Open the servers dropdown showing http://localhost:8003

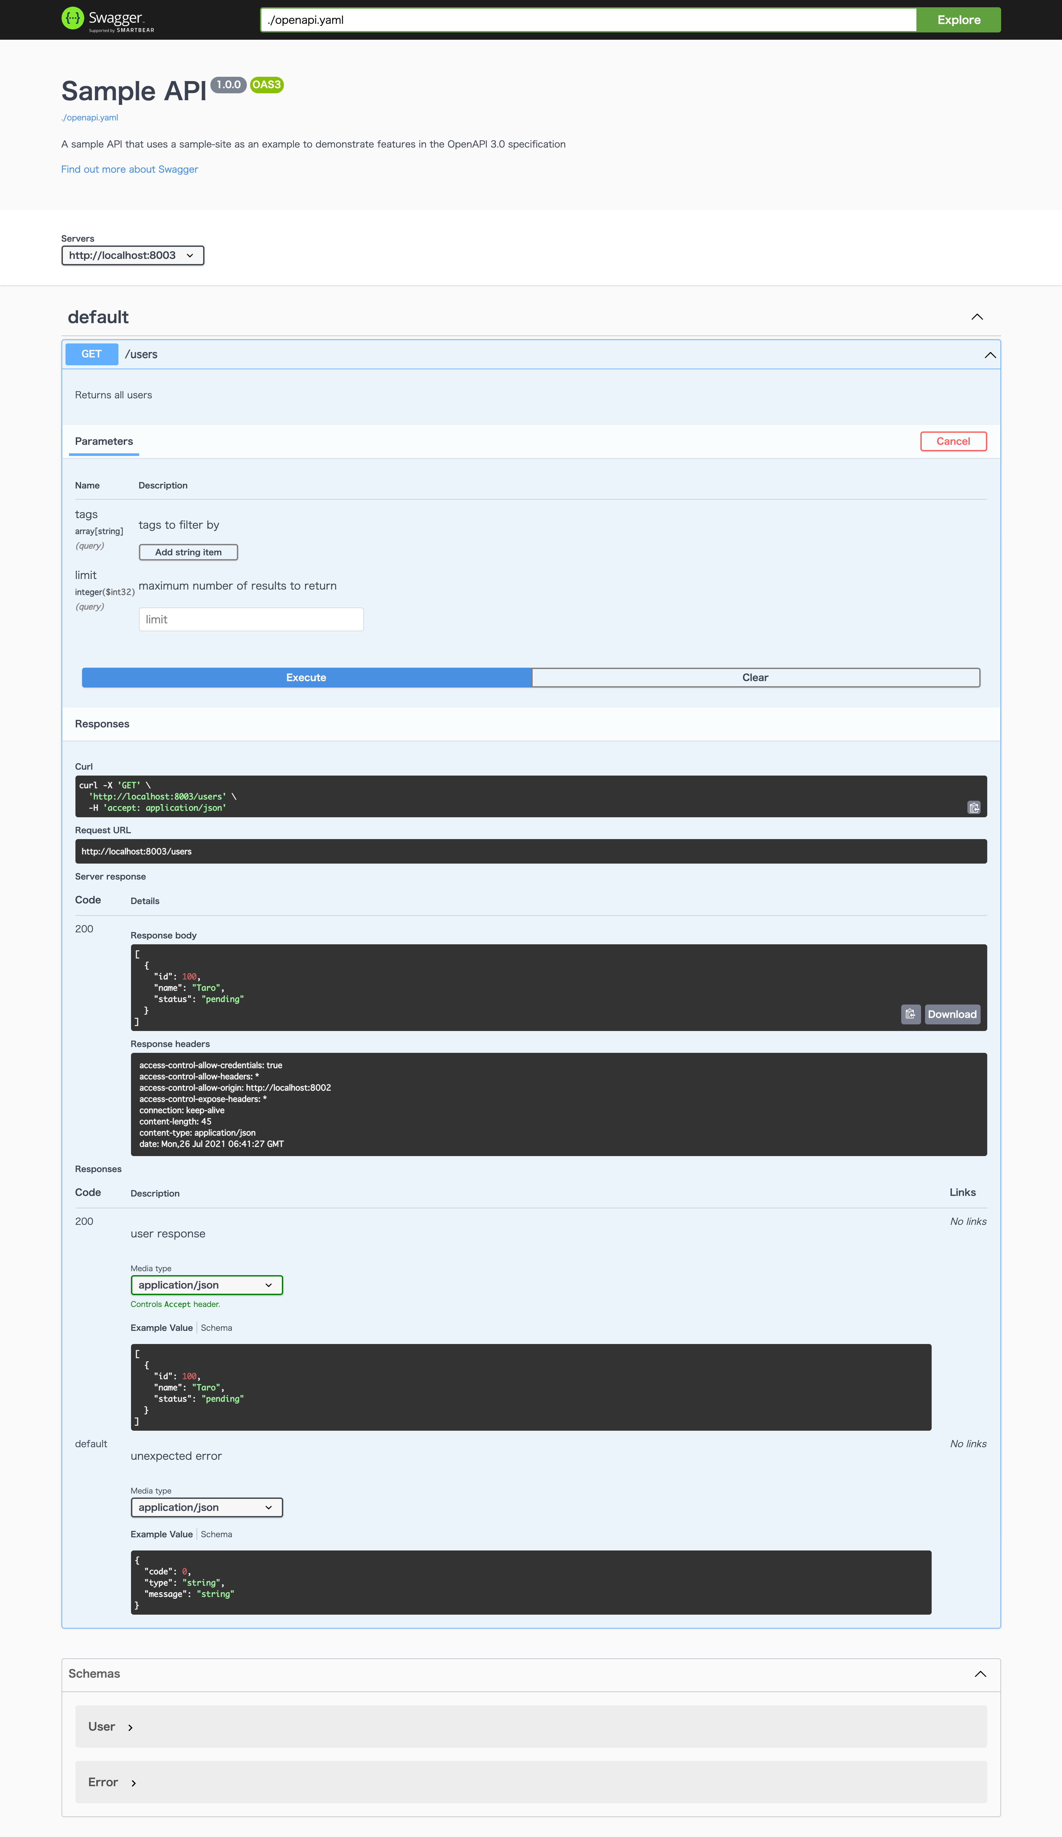(132, 255)
